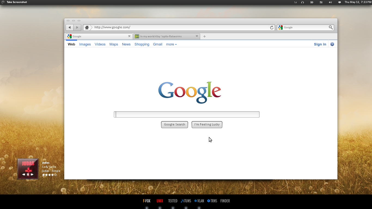Select the Web link in Google bar
This screenshot has height=209, width=372.
click(71, 44)
